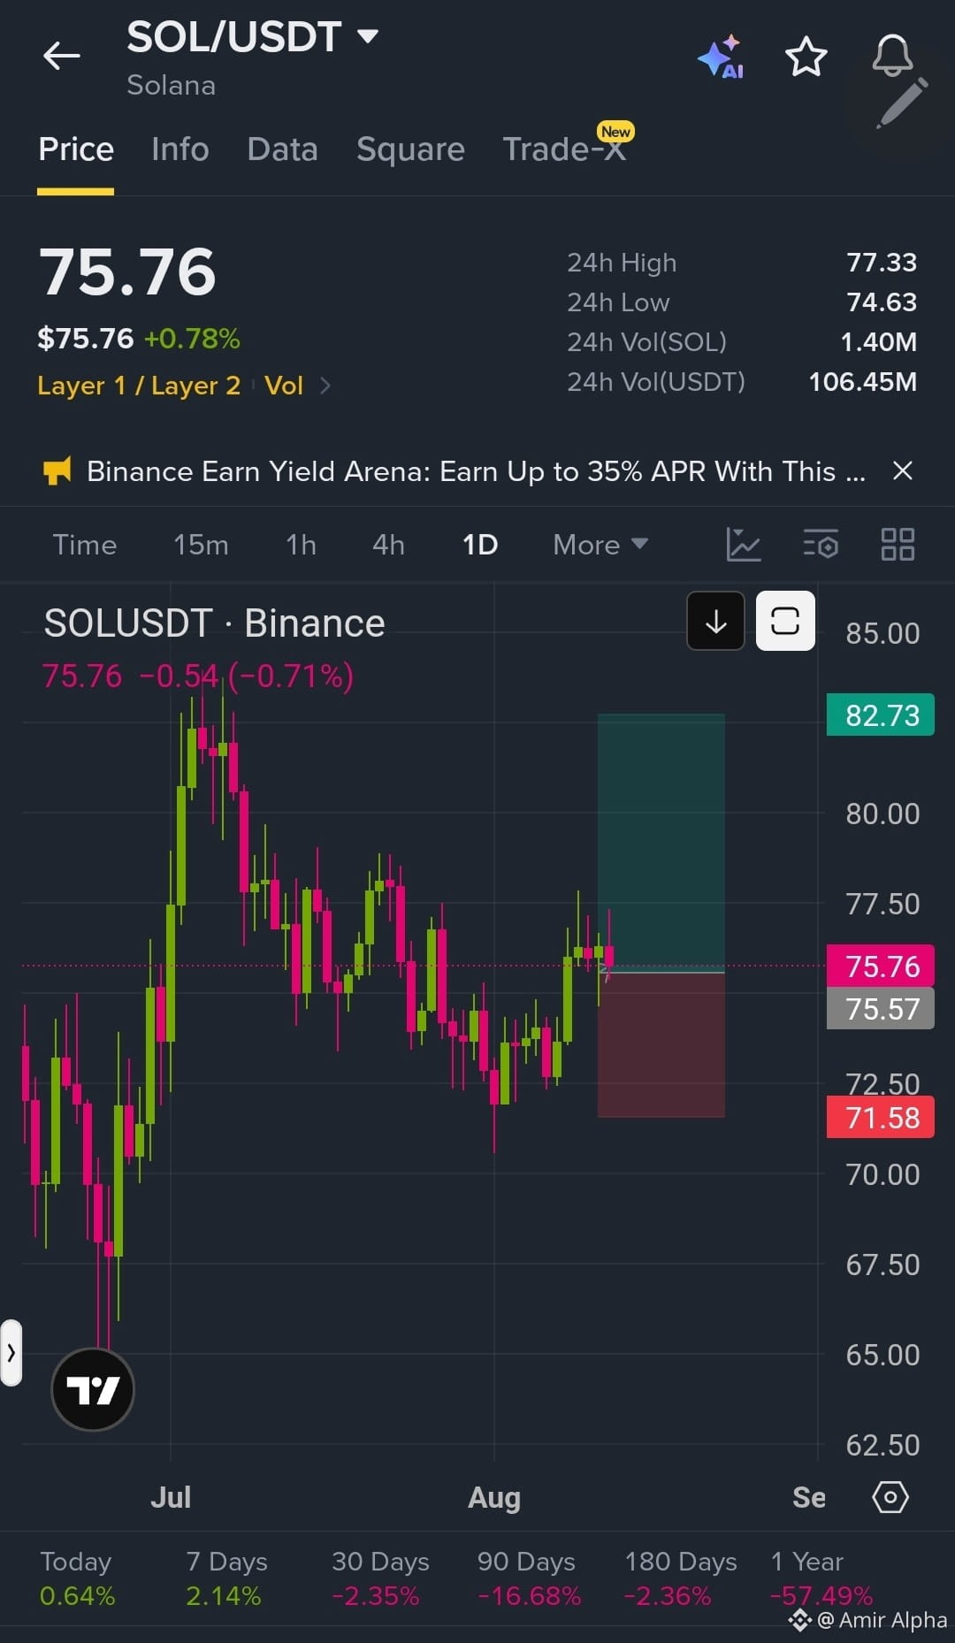
Task: Dismiss the Binance Earn banner
Action: click(902, 470)
